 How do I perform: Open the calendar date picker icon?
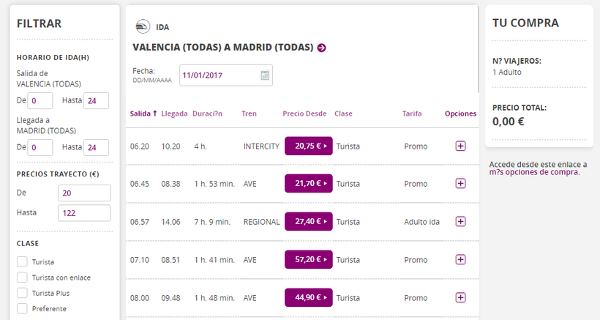[x=265, y=75]
